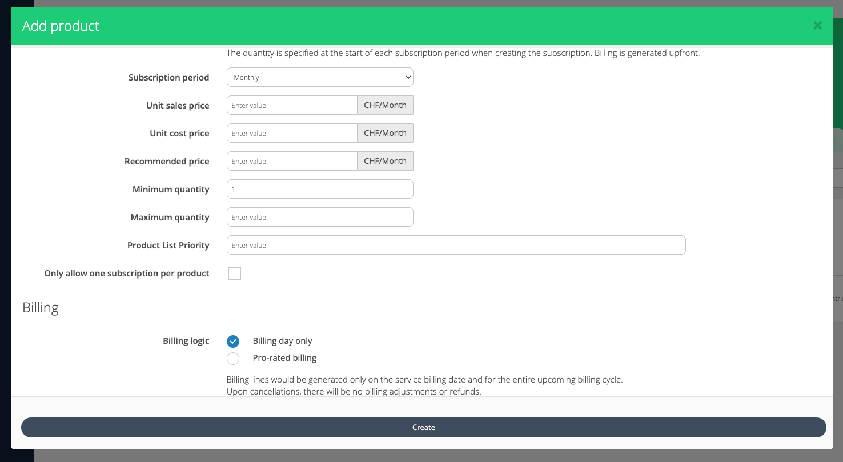Click the Product List Priority label
The image size is (843, 462).
[x=168, y=246]
